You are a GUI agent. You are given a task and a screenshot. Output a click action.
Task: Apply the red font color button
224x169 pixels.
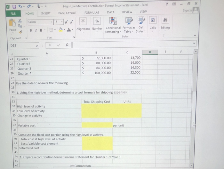[x=69, y=29]
